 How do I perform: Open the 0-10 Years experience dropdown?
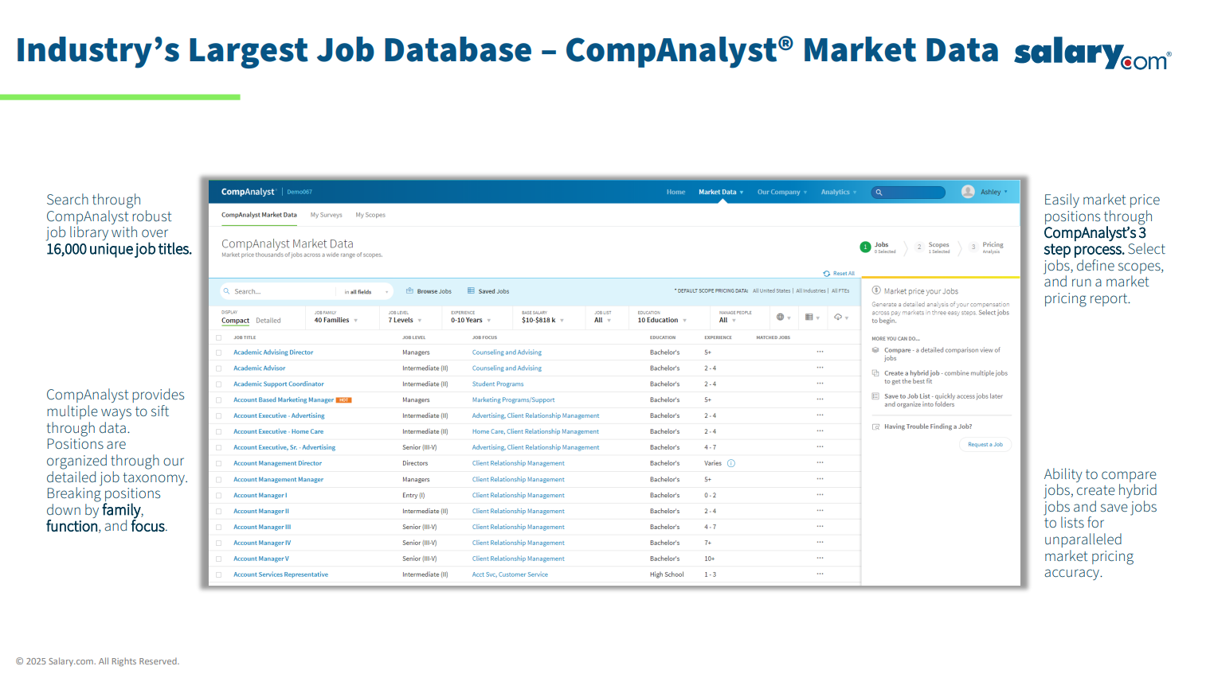pyautogui.click(x=471, y=320)
